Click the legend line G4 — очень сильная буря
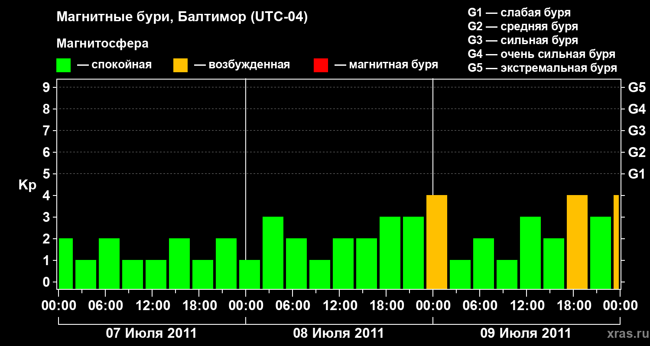 coord(542,54)
